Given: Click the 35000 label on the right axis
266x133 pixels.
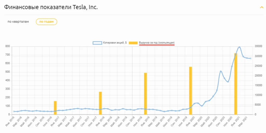Looking at the screenshot, I should pyautogui.click(x=259, y=46).
